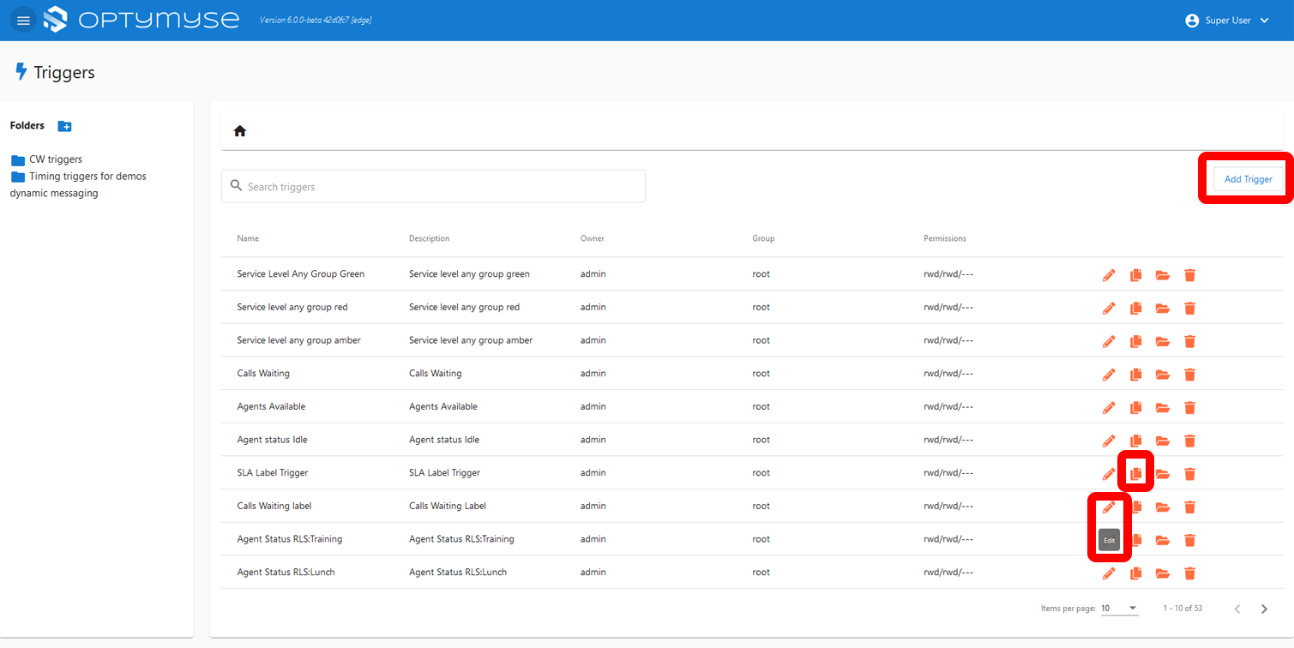Click the home breadcrumb icon
This screenshot has width=1294, height=648.
click(240, 131)
